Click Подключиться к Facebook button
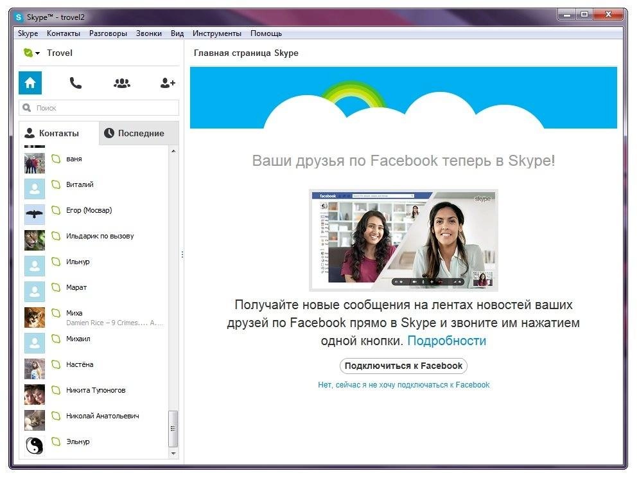The image size is (639, 482). coord(403,366)
